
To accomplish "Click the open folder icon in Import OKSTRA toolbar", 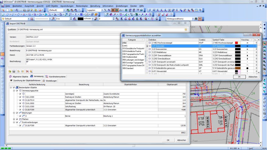I will [10, 71].
